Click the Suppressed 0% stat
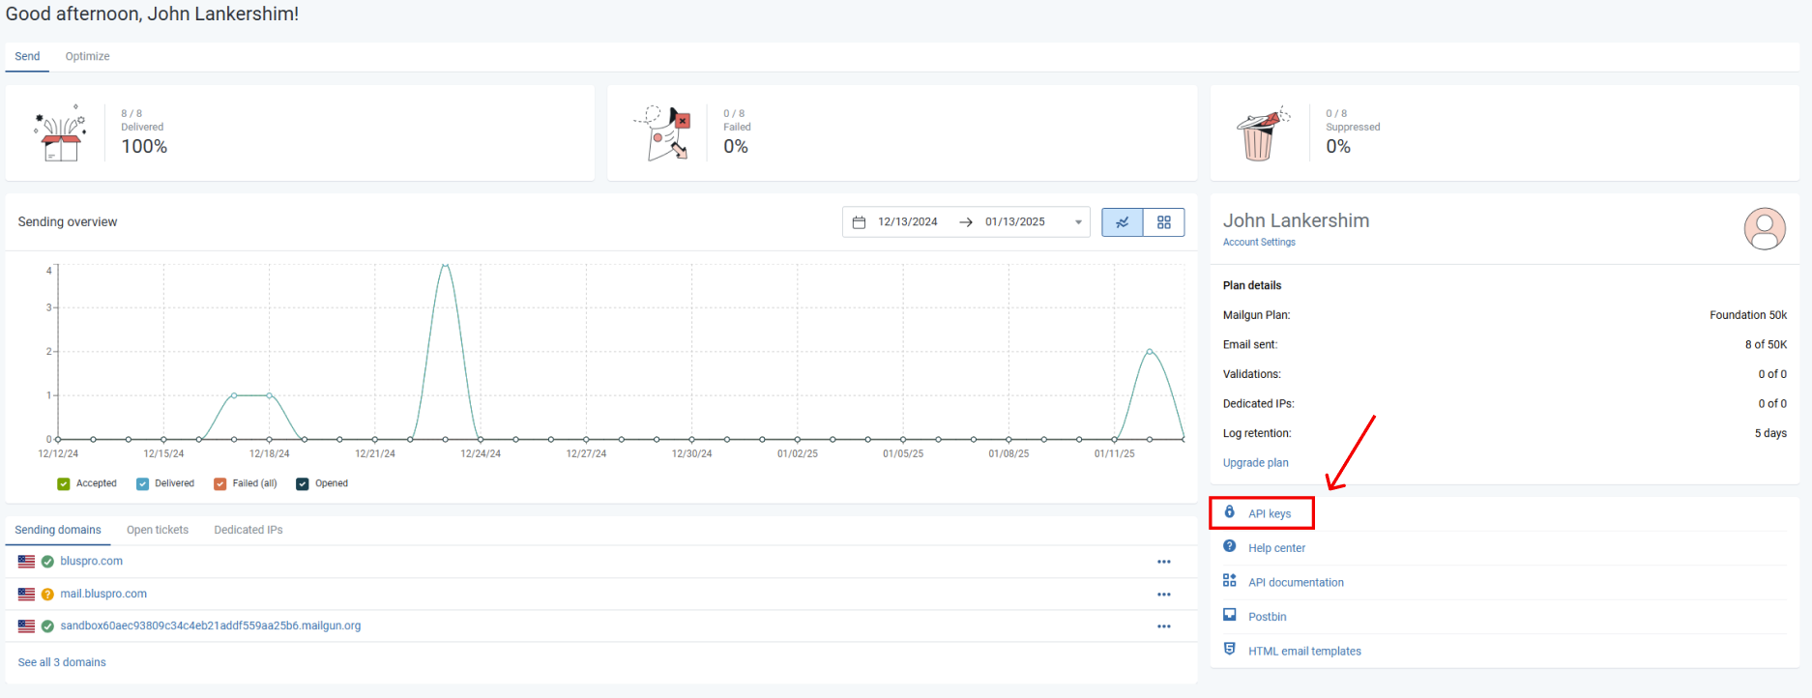The image size is (1812, 698). pyautogui.click(x=1338, y=146)
